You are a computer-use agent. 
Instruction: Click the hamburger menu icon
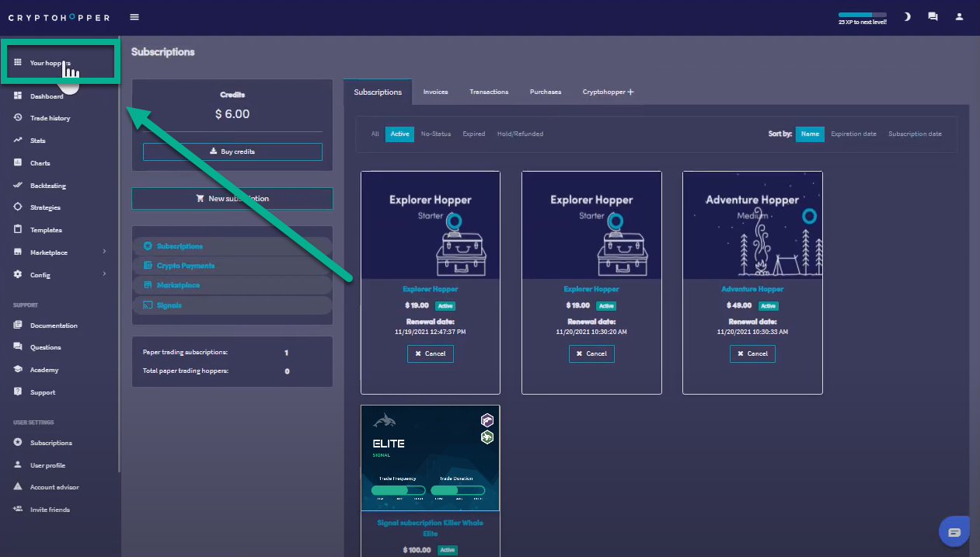point(135,17)
